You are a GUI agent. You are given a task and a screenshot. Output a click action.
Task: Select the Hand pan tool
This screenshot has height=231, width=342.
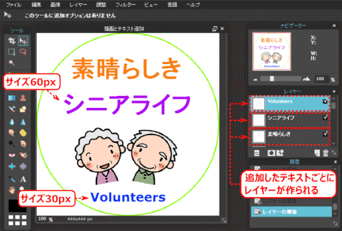coord(11,190)
